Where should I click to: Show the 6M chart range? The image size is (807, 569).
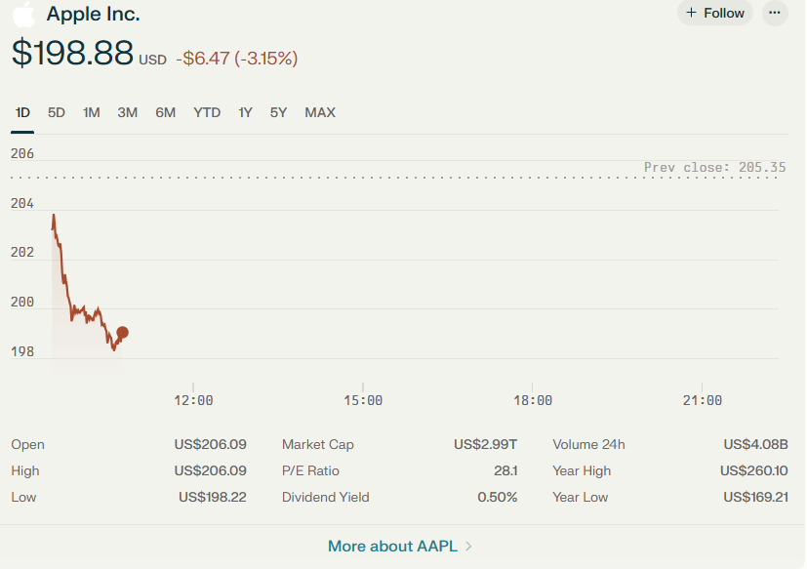click(x=165, y=113)
